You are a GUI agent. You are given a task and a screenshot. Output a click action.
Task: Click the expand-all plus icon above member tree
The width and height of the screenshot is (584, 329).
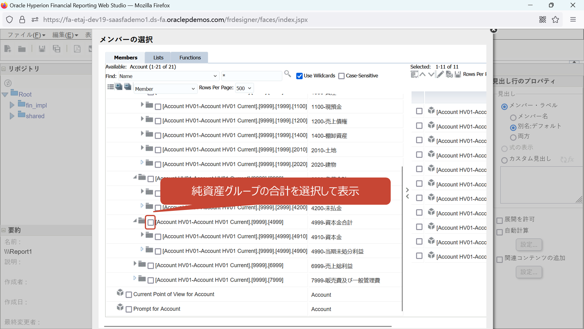coord(119,87)
